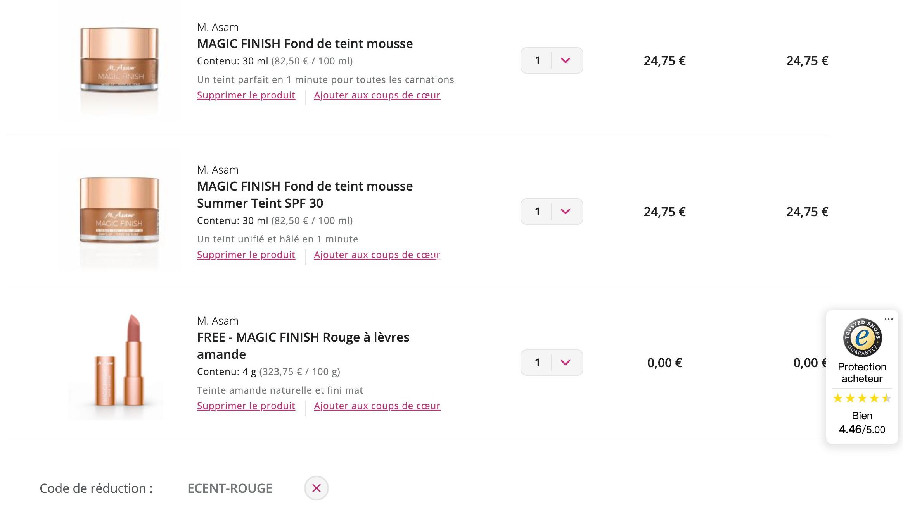Screen dimensions: 903x509
Task: Click the Trusted Shops star rating
Action: pyautogui.click(x=862, y=398)
